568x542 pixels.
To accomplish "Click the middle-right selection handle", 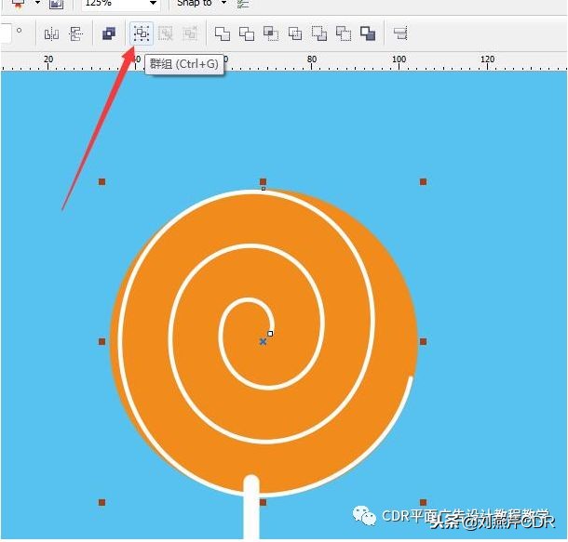I will tap(423, 341).
